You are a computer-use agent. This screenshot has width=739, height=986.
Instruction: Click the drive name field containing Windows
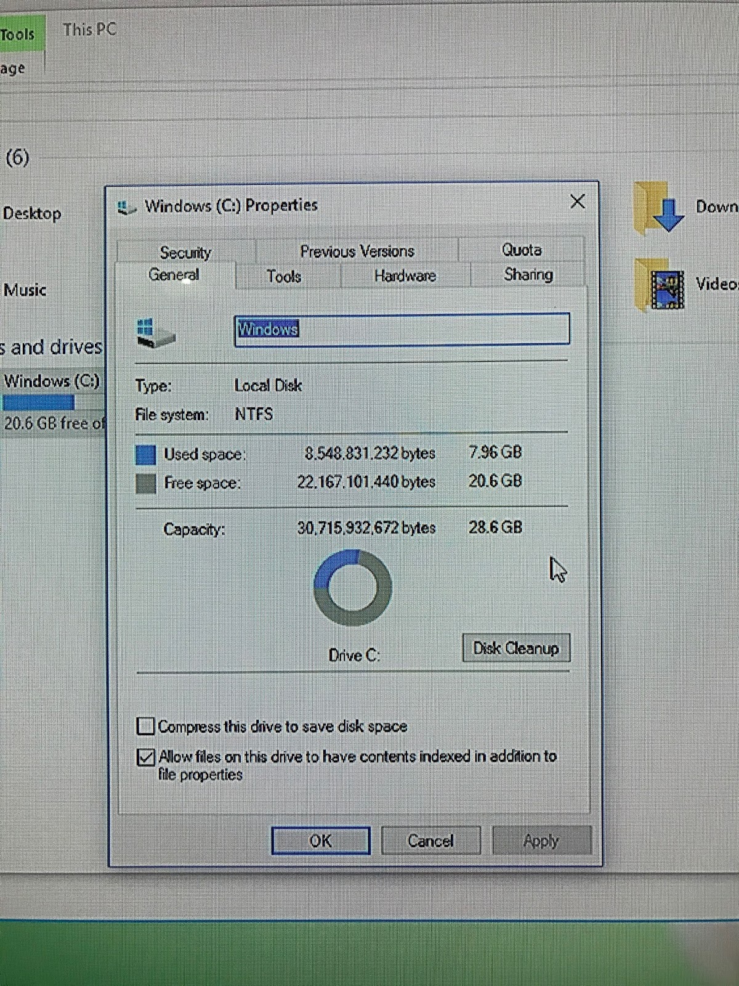(x=402, y=330)
